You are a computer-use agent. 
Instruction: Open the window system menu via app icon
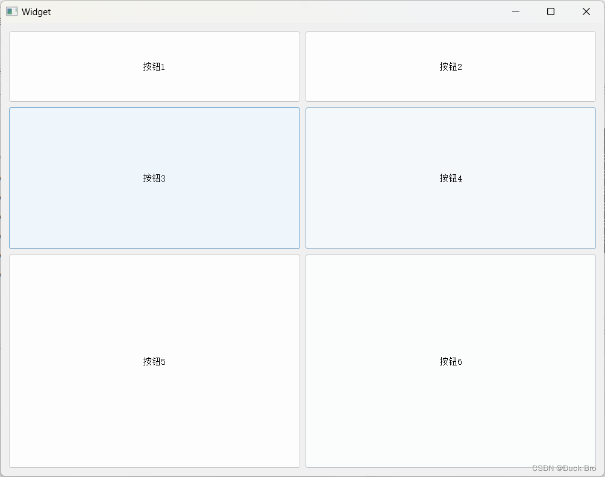(11, 11)
